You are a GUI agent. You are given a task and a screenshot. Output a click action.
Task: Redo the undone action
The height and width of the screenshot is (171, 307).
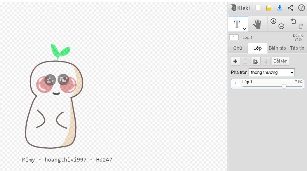pos(301,26)
